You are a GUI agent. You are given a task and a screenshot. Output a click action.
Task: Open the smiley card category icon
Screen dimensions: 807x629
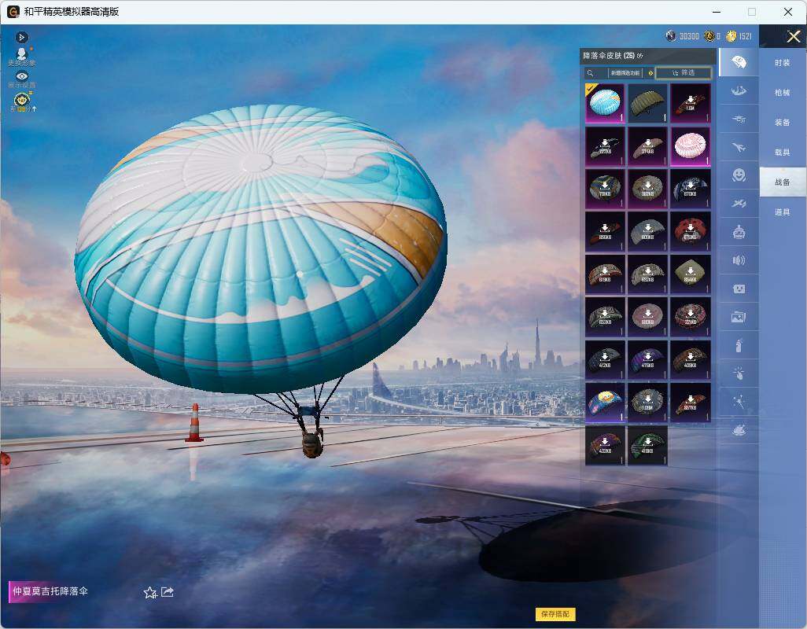point(739,289)
